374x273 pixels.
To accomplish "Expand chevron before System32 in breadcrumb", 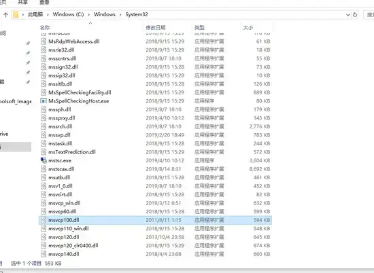I will (120, 15).
